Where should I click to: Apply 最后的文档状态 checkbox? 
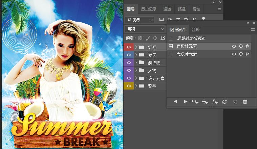[171, 38]
